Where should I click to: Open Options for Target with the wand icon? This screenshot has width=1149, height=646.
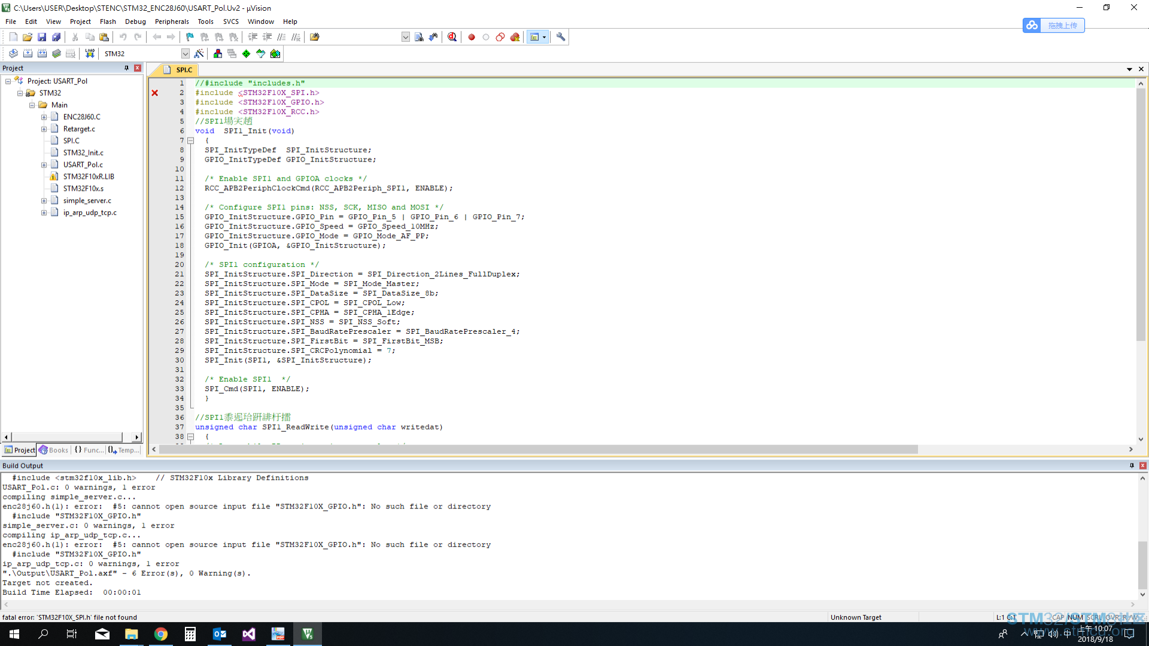tap(199, 54)
